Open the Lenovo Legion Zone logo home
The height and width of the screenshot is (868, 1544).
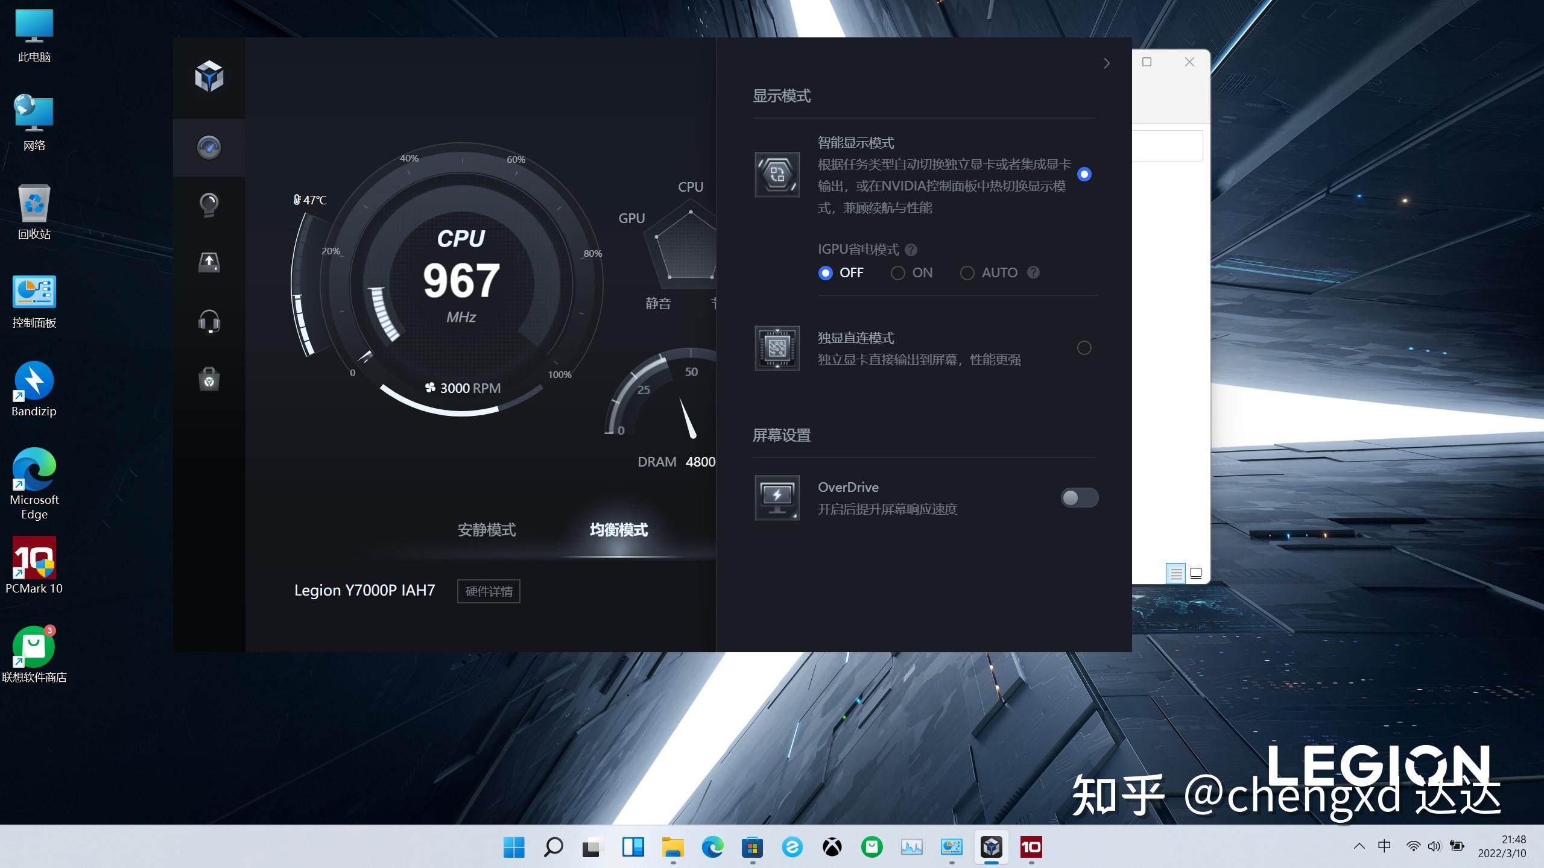point(209,77)
